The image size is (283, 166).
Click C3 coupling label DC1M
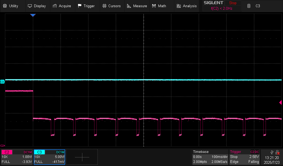click(60, 152)
